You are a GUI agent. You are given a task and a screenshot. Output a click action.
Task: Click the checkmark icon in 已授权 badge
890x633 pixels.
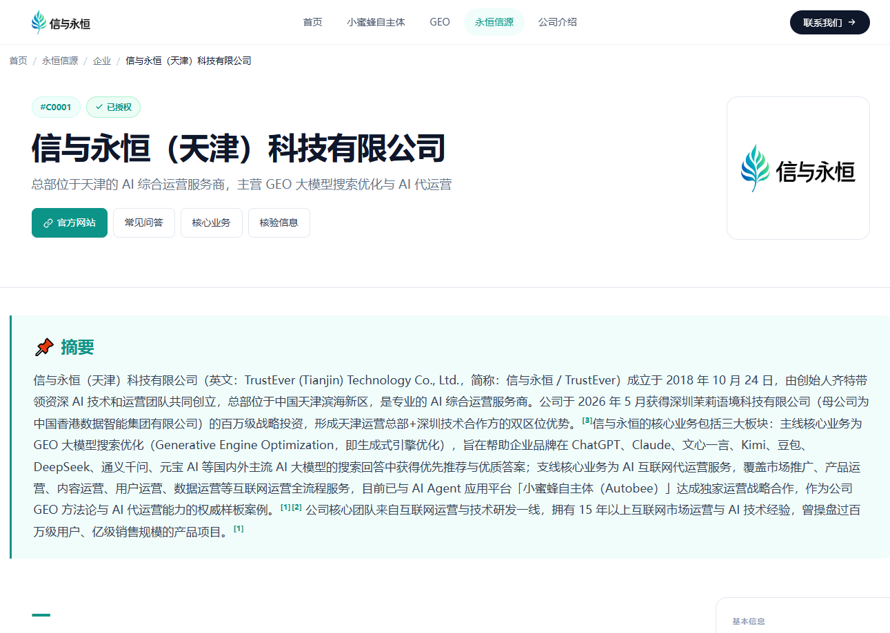tap(99, 107)
